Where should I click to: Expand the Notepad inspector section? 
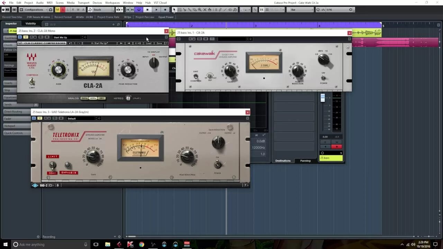[x=17, y=126]
